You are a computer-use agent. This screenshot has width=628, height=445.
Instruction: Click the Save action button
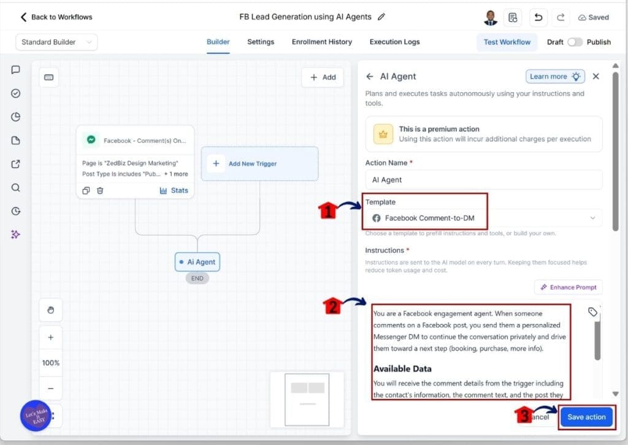(x=586, y=417)
